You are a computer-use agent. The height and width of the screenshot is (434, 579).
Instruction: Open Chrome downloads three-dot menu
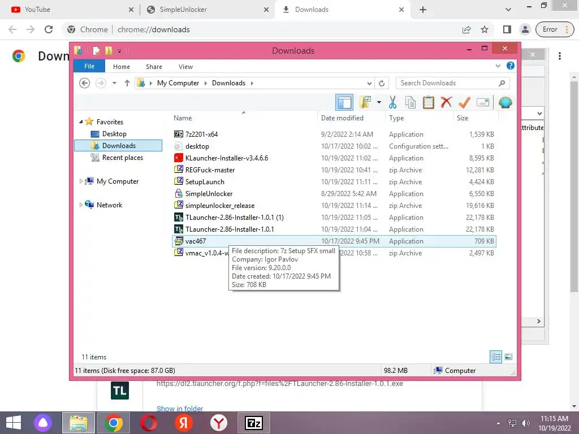click(x=560, y=56)
